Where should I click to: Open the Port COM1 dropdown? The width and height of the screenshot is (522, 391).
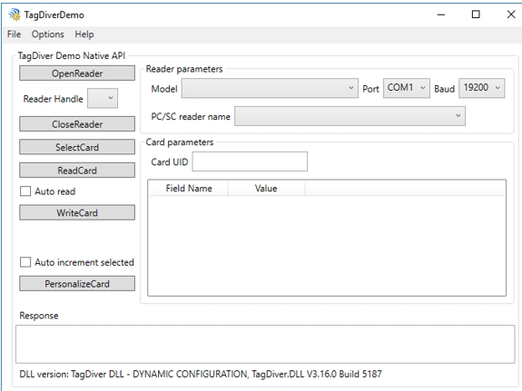coord(407,88)
